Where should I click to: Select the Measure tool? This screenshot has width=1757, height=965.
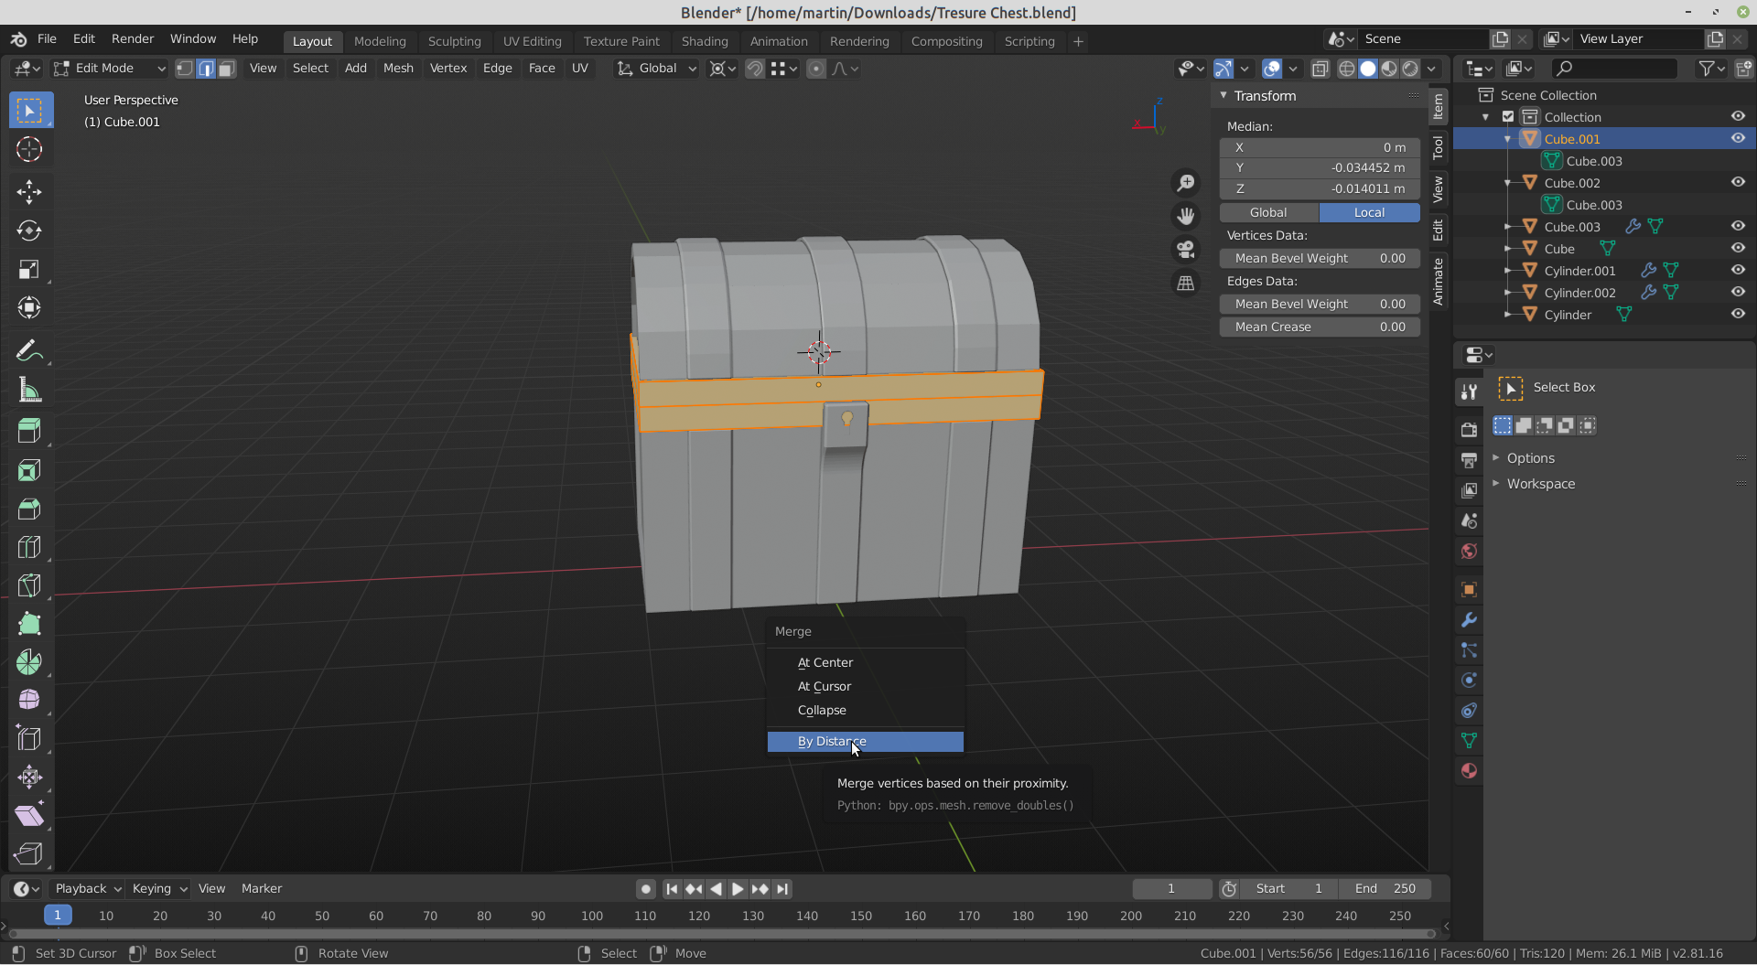pos(29,391)
